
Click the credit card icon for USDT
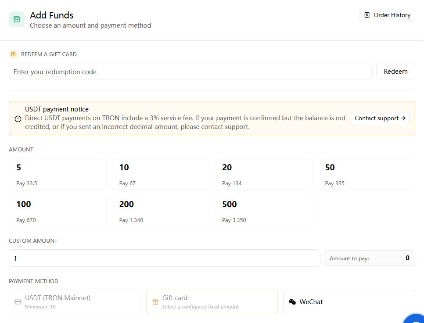(x=18, y=302)
